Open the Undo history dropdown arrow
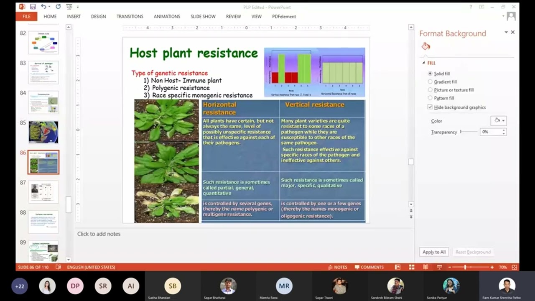Image resolution: width=535 pixels, height=301 pixels. pyautogui.click(x=49, y=7)
